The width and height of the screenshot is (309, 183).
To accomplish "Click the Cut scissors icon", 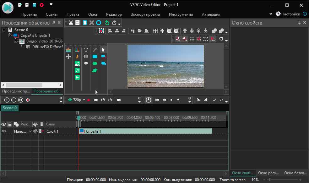I will click(x=71, y=23).
